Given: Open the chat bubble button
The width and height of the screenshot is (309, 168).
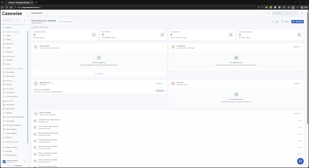Looking at the screenshot, I should point(300,161).
